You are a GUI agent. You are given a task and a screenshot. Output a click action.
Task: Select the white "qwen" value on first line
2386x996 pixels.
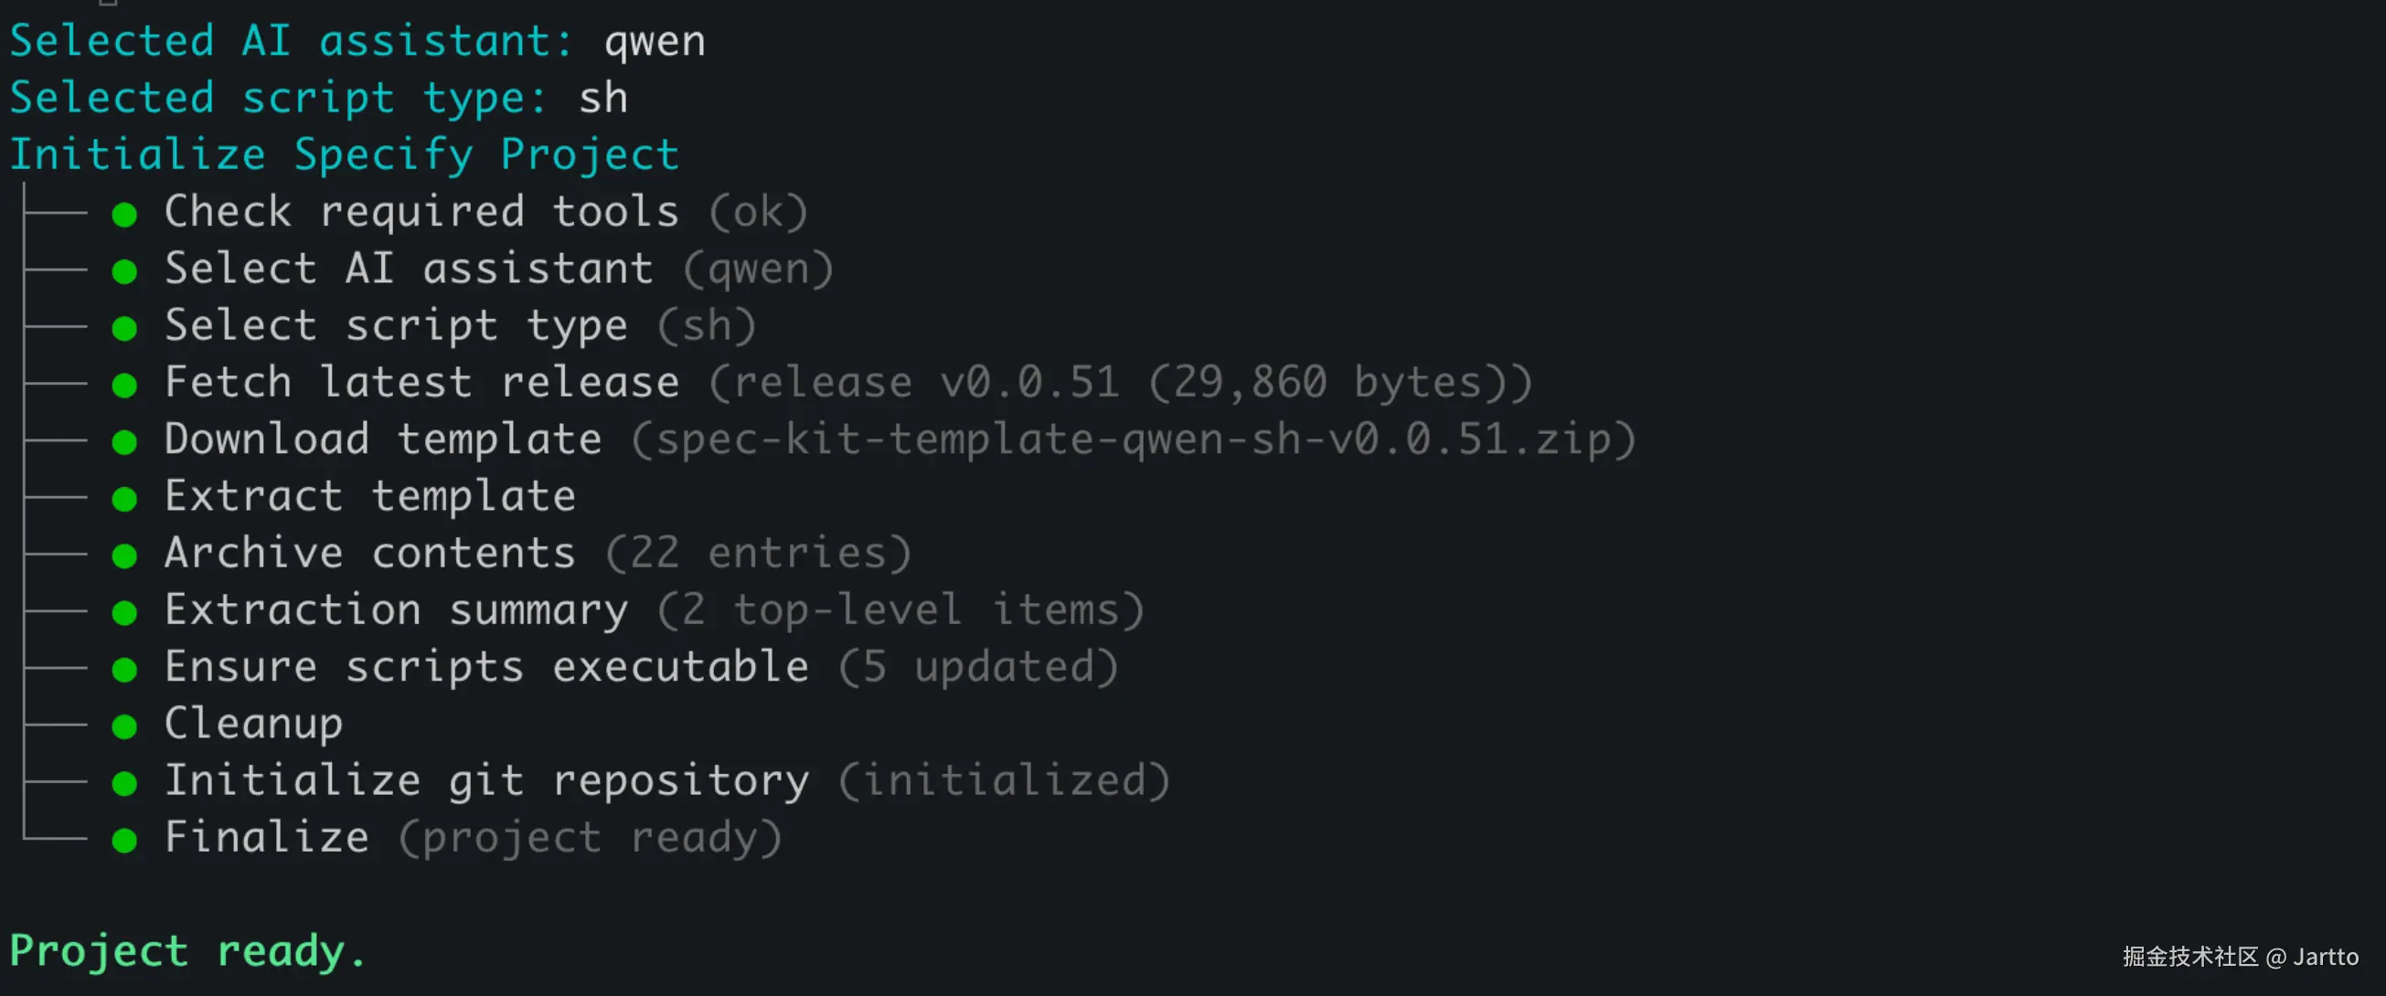click(x=654, y=42)
